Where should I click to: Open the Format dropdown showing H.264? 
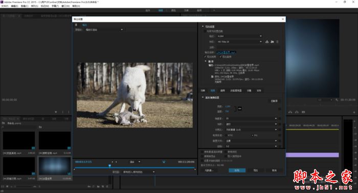(x=239, y=36)
